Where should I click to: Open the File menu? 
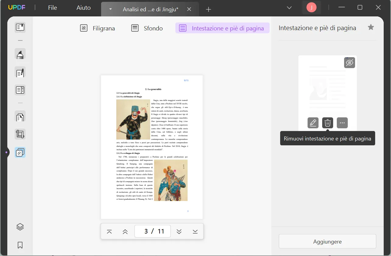click(52, 8)
